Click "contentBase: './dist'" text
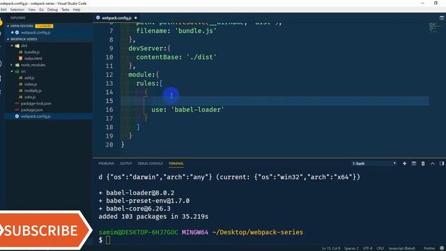446x251 pixels. coord(176,57)
